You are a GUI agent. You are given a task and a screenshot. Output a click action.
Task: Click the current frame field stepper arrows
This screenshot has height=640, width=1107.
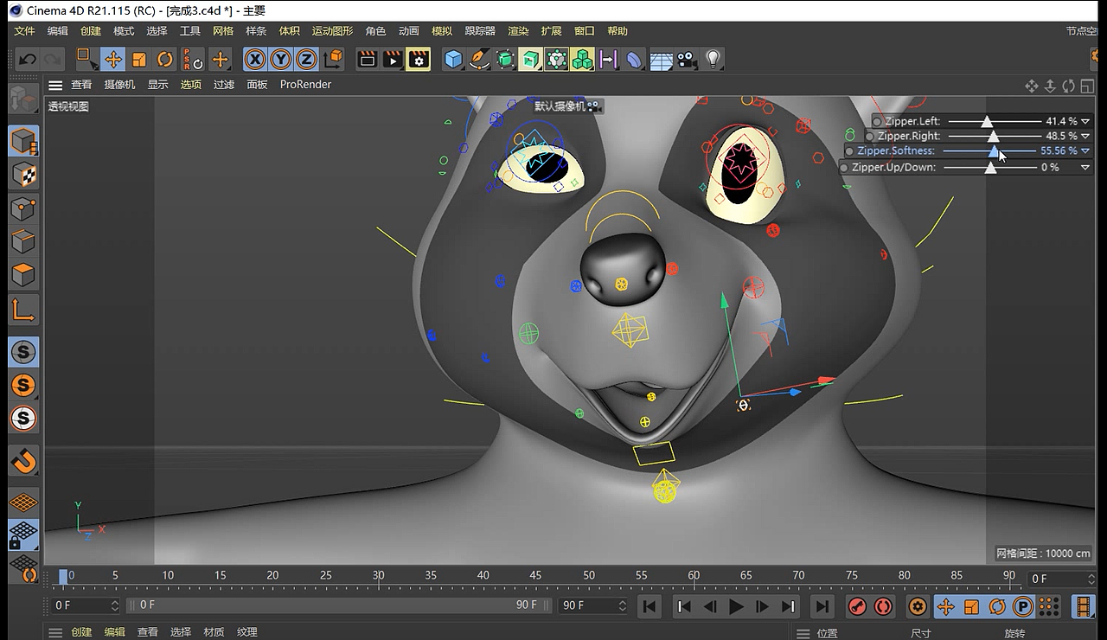1091,579
